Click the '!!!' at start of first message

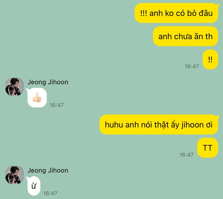(x=144, y=13)
